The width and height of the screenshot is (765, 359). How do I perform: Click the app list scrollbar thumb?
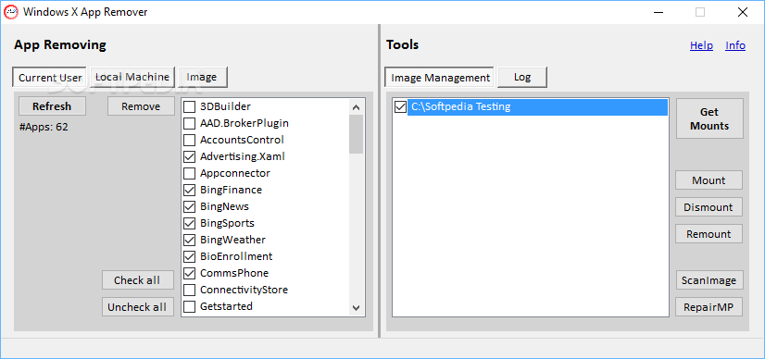click(x=357, y=134)
